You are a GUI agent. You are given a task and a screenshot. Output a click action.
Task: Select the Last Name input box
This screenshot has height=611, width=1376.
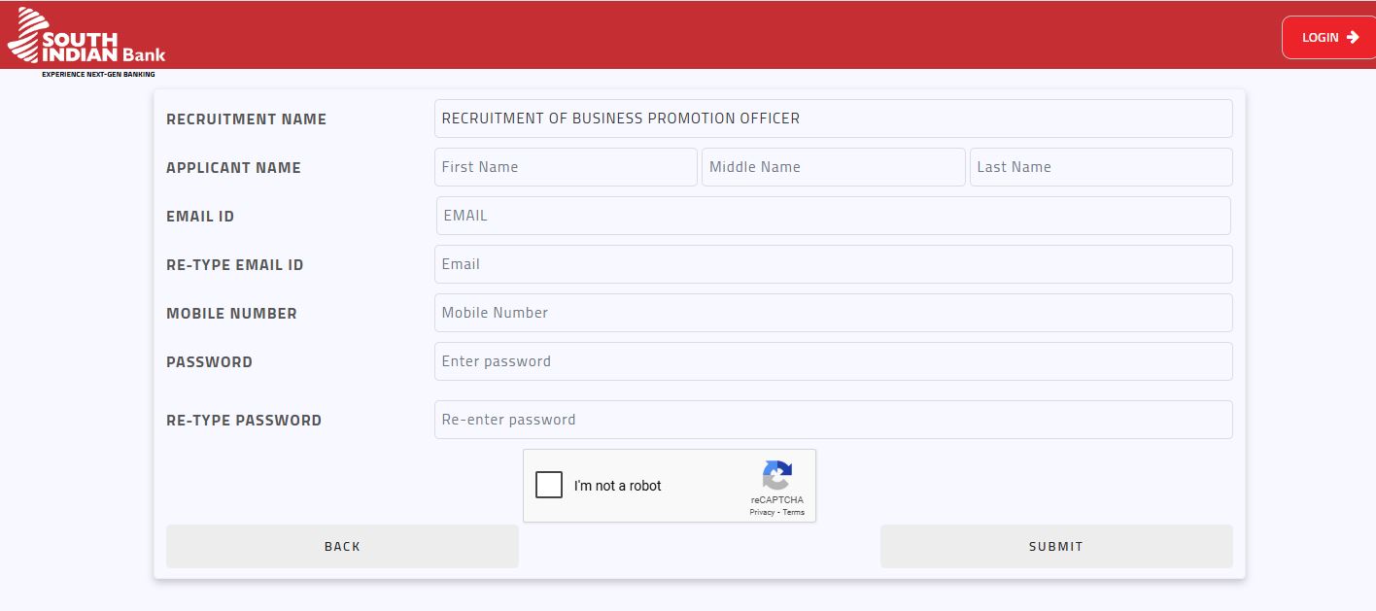click(x=1100, y=167)
